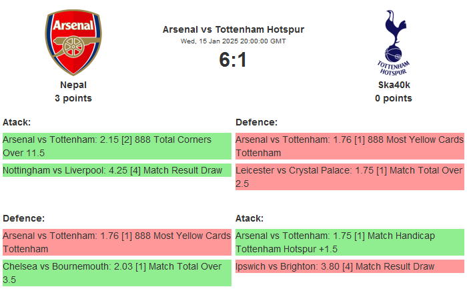Click the Tottenham Hotspur cockerel logo

pyautogui.click(x=393, y=43)
